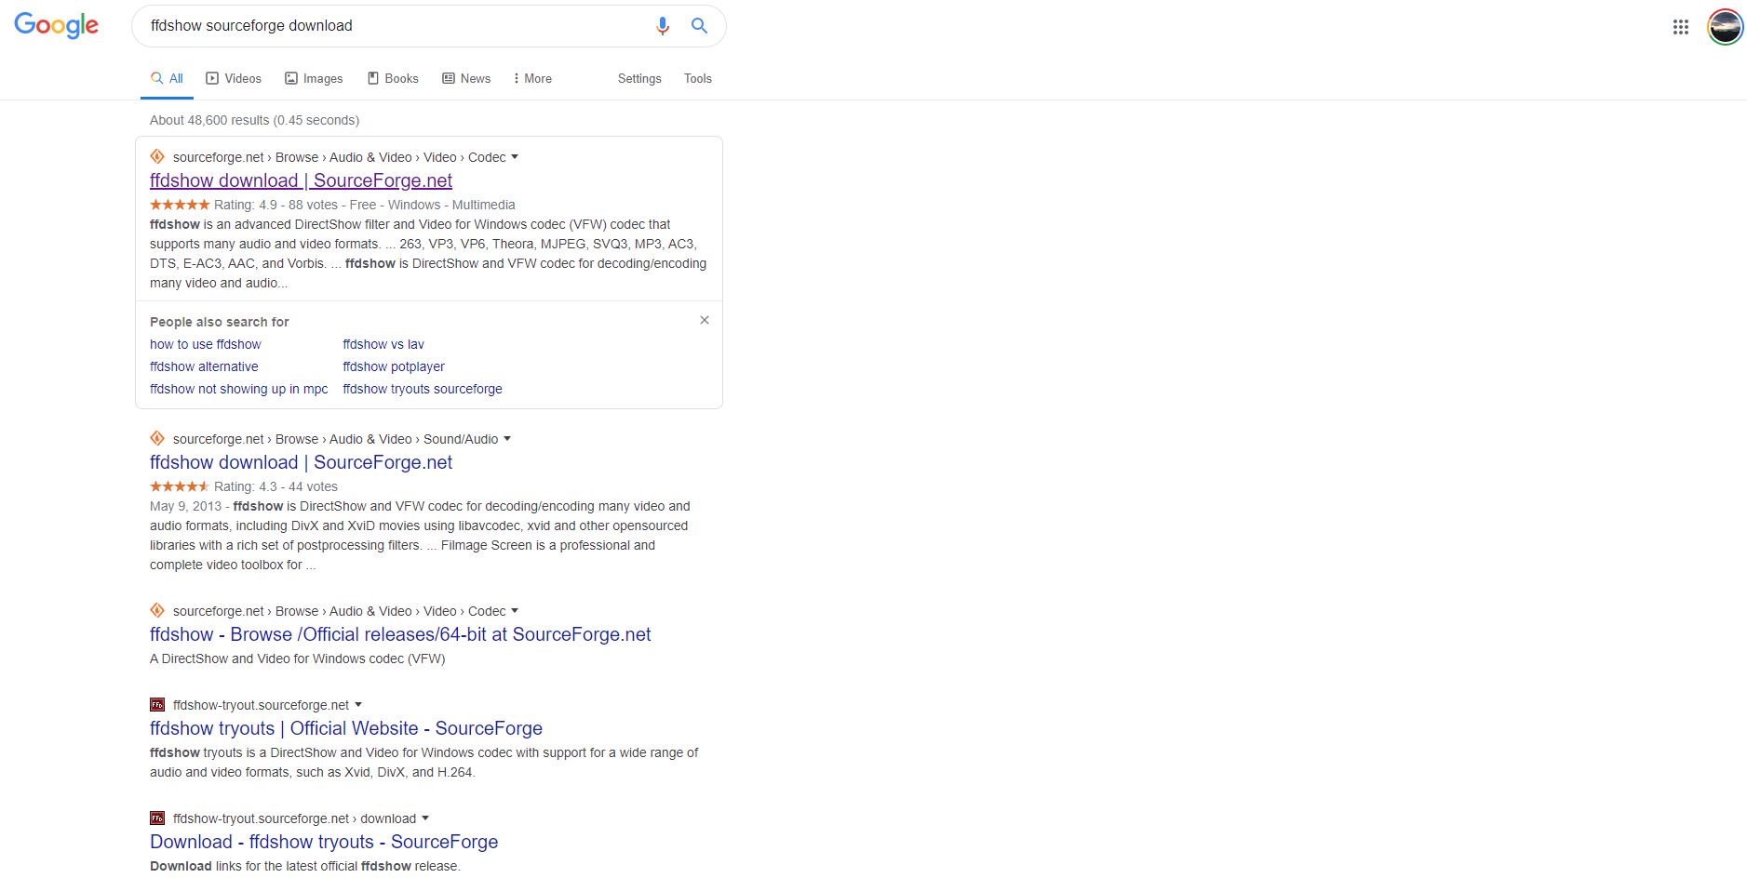1747x878 pixels.
Task: Open ffdshow tryouts Official Website link
Action: 346,728
